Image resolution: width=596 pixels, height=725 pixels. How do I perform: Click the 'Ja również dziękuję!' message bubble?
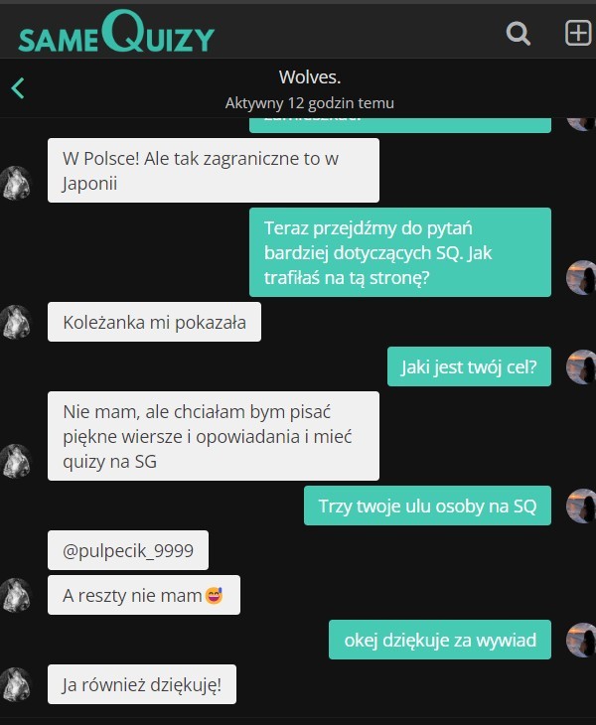(142, 684)
